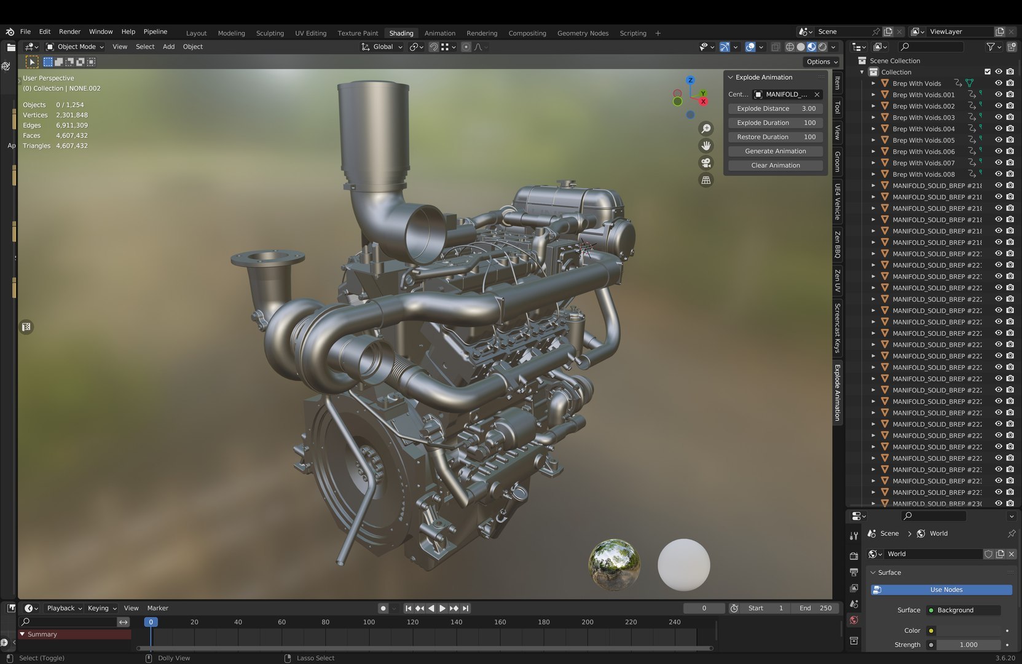Viewport: 1022px width, 664px height.
Task: Click Clear Animation button
Action: pos(776,165)
